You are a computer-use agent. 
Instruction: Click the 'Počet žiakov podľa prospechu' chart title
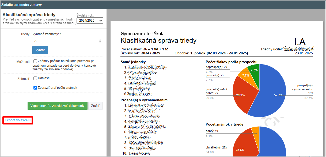(x=232, y=62)
